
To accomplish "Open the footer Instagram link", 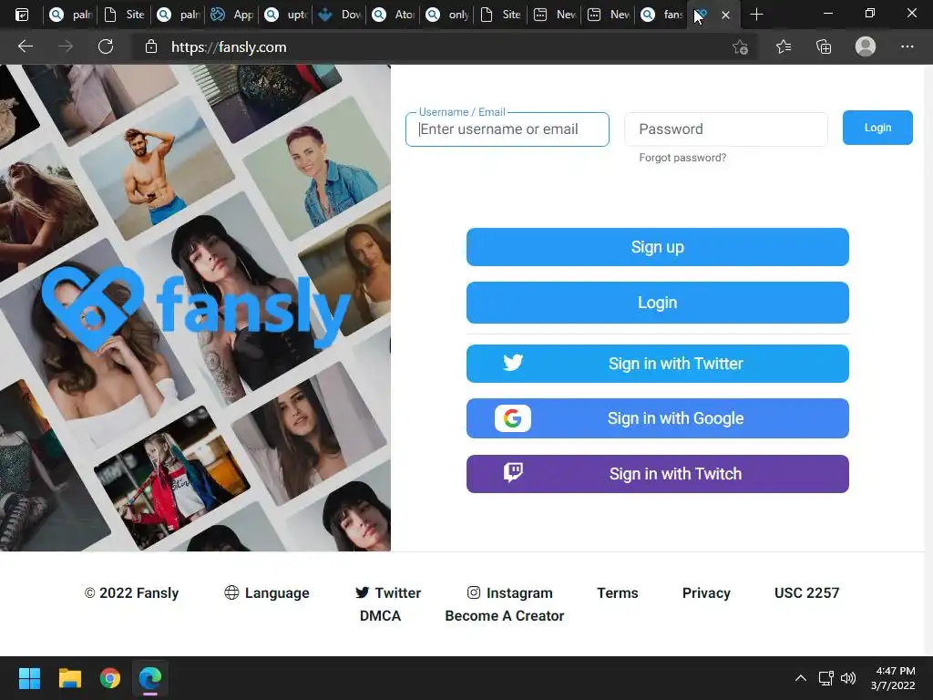I will 510,592.
